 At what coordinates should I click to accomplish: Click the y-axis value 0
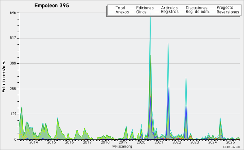15,139
